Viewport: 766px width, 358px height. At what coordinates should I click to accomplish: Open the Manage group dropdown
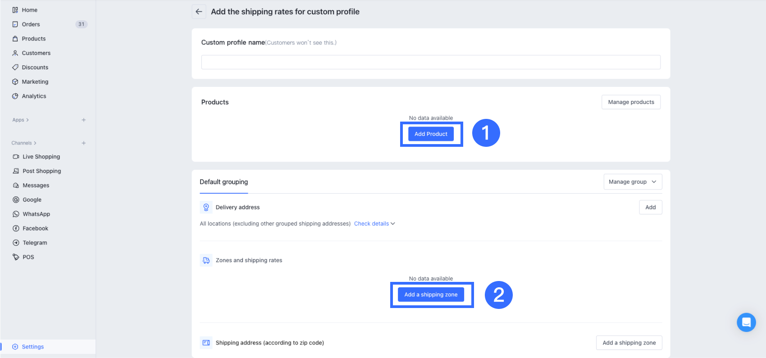633,182
